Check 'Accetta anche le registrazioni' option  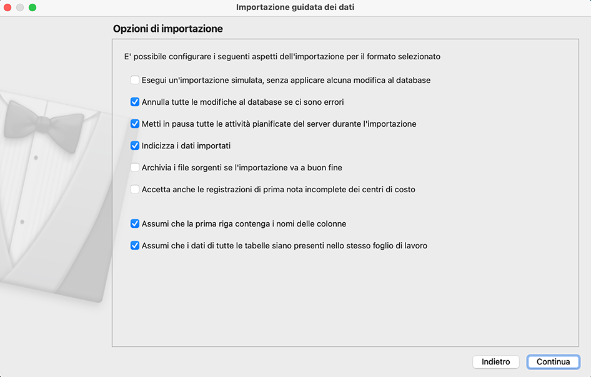tap(135, 189)
